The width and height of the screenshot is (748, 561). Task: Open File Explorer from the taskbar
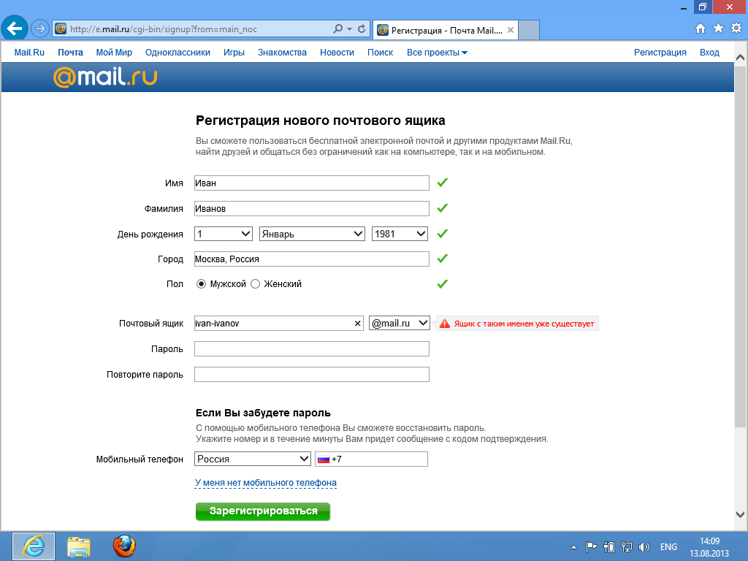click(x=79, y=546)
